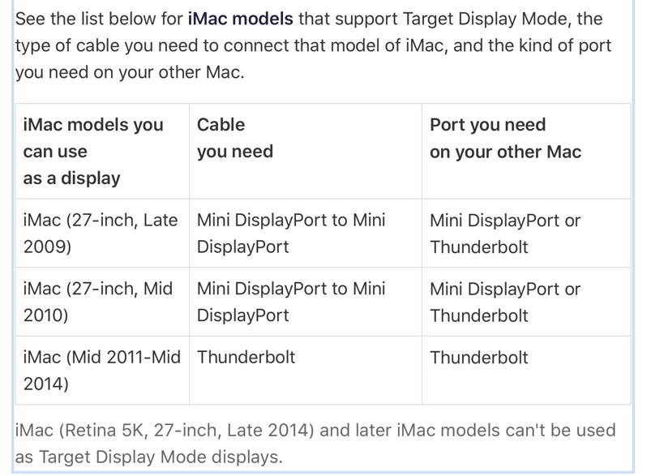Click "as Target Display Mode displays." text
The width and height of the screenshot is (664, 476).
click(x=148, y=457)
